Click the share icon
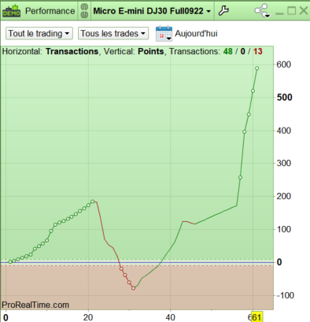The height and width of the screenshot is (322, 310). pyautogui.click(x=262, y=11)
